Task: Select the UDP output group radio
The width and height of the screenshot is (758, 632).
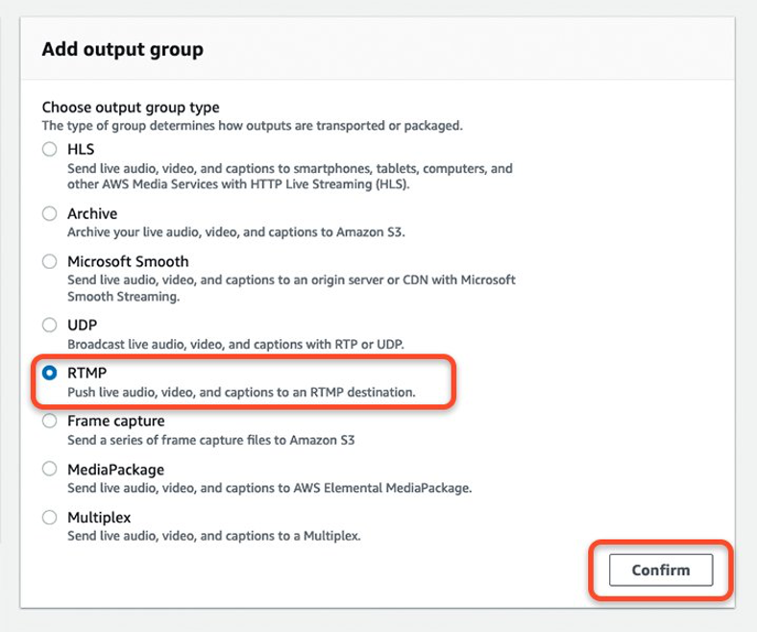Action: [x=49, y=325]
